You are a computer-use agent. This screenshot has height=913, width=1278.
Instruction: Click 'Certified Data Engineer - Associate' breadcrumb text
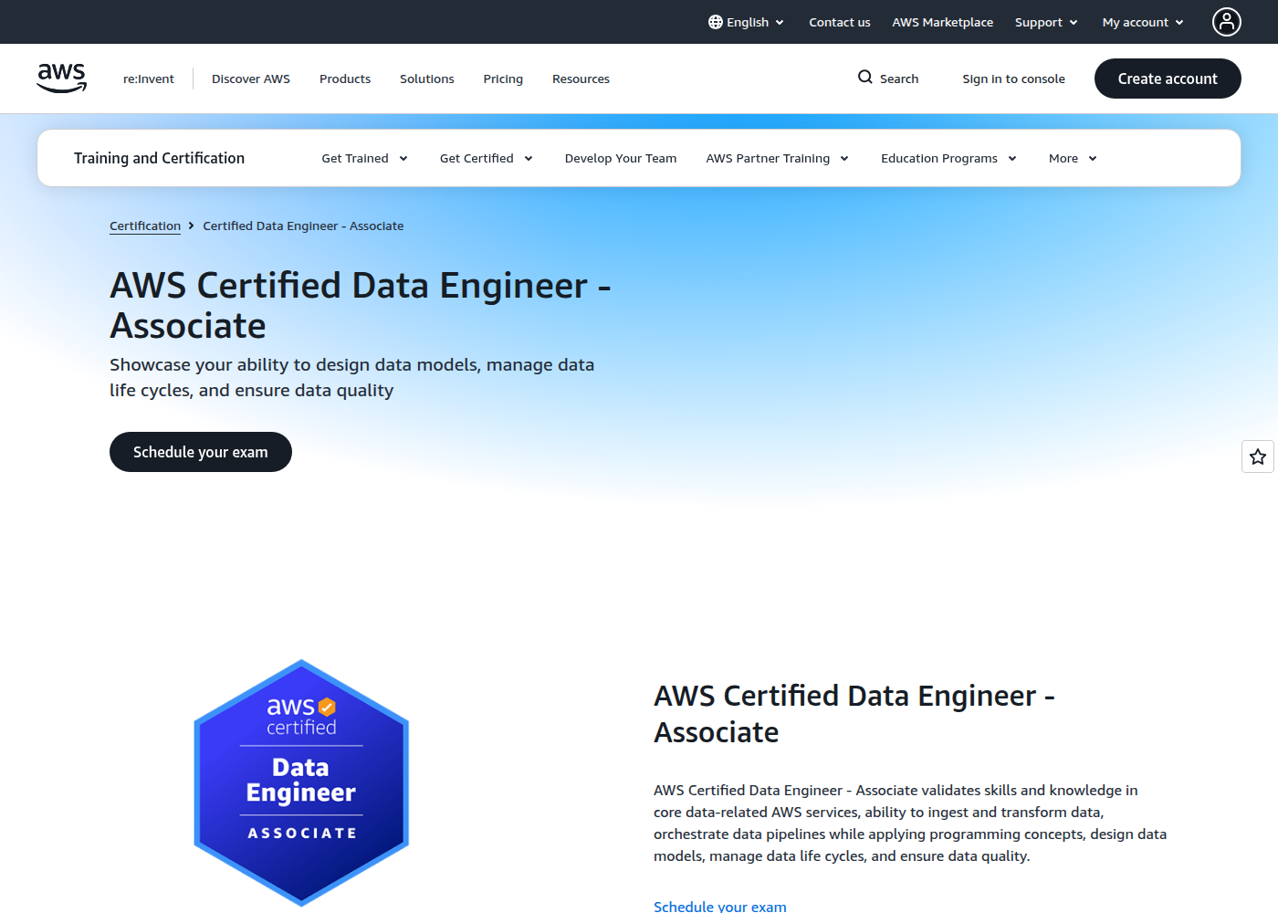coord(303,226)
